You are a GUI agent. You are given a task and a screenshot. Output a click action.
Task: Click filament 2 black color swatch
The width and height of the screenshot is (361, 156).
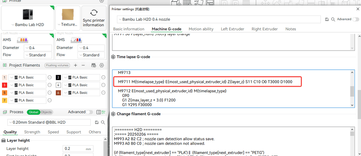(x=58, y=77)
